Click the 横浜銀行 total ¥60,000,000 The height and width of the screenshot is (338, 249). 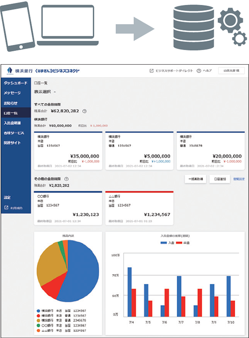[x=60, y=126]
